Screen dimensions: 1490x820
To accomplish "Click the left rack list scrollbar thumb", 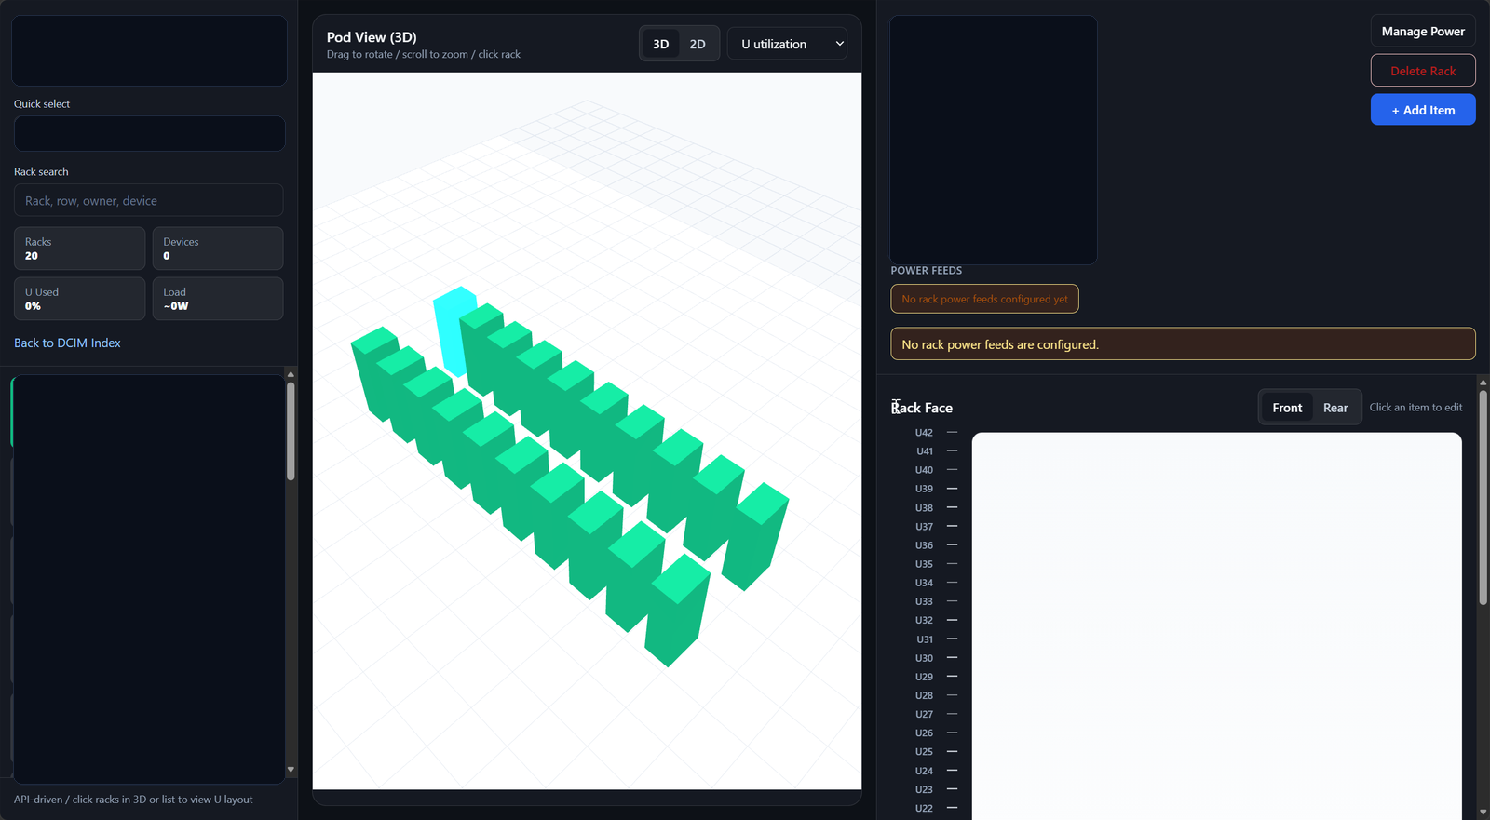I will coord(291,431).
